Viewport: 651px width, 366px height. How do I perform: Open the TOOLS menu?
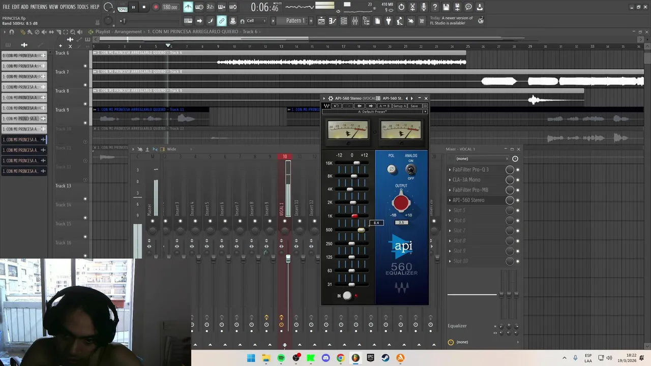point(82,7)
